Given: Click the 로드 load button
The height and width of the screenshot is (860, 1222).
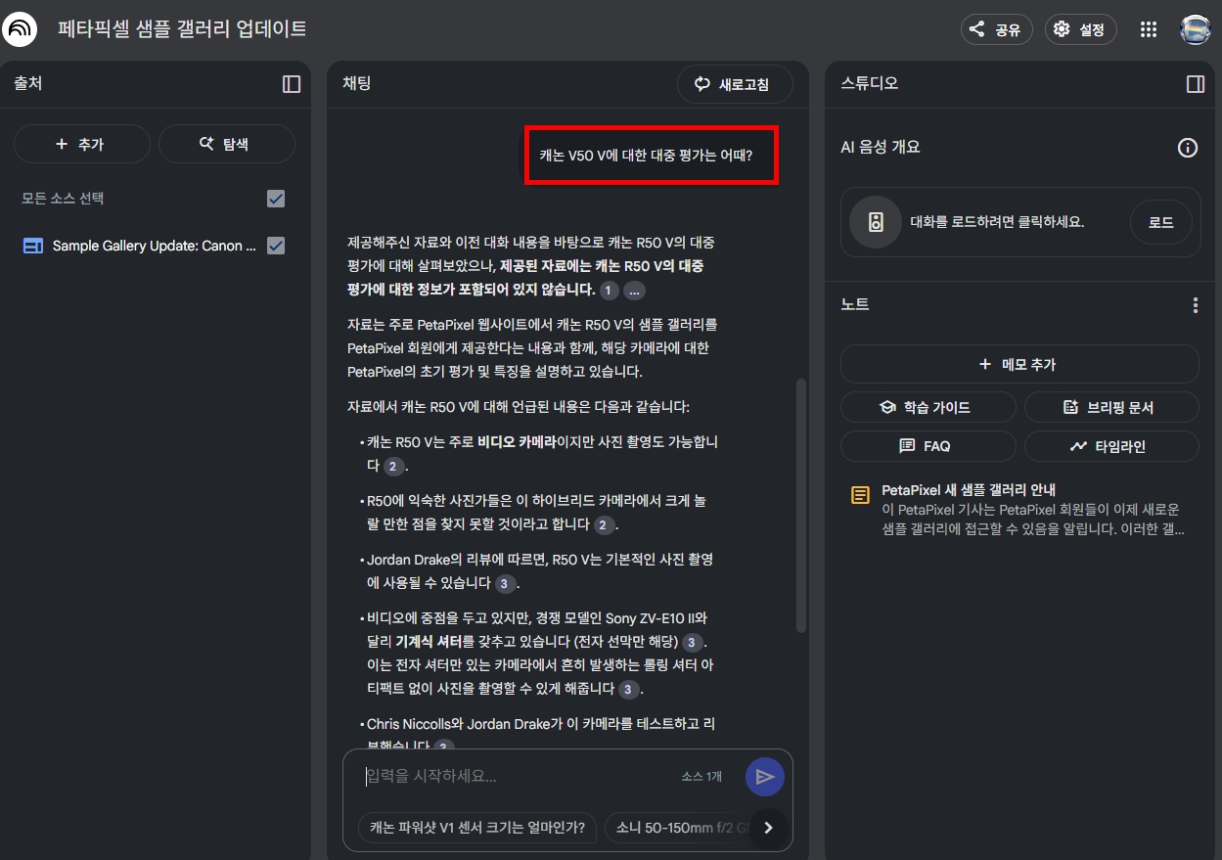Looking at the screenshot, I should click(x=1160, y=222).
